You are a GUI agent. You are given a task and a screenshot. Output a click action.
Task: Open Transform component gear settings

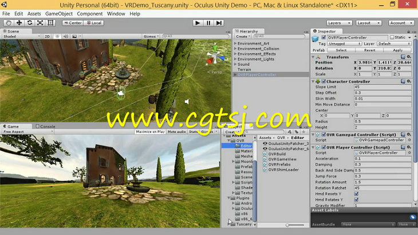pyautogui.click(x=409, y=57)
